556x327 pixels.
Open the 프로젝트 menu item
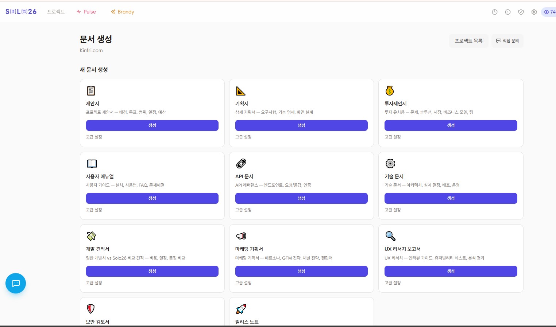click(56, 12)
